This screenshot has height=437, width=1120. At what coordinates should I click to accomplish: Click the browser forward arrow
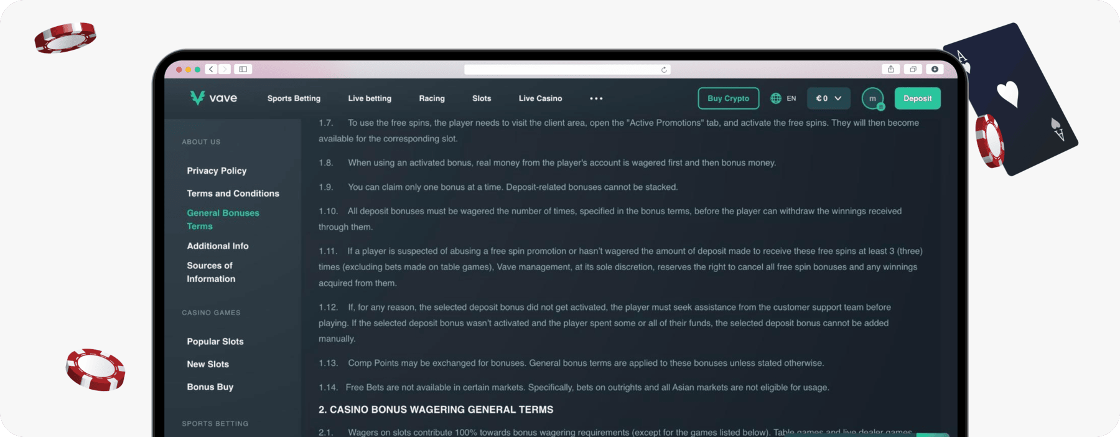pyautogui.click(x=225, y=69)
